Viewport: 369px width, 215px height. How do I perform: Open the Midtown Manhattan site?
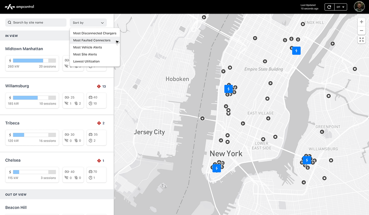pyautogui.click(x=24, y=48)
